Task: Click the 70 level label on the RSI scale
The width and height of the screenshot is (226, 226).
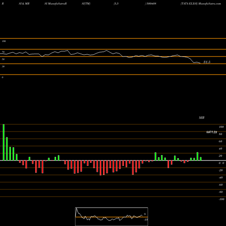Action: pyautogui.click(x=3, y=52)
